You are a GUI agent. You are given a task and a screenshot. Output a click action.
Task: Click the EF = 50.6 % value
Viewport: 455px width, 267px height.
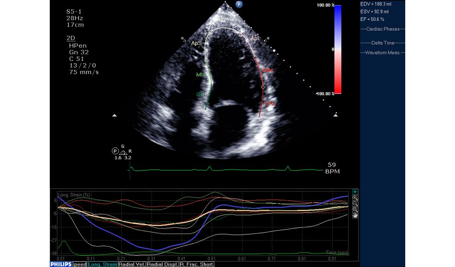point(372,19)
